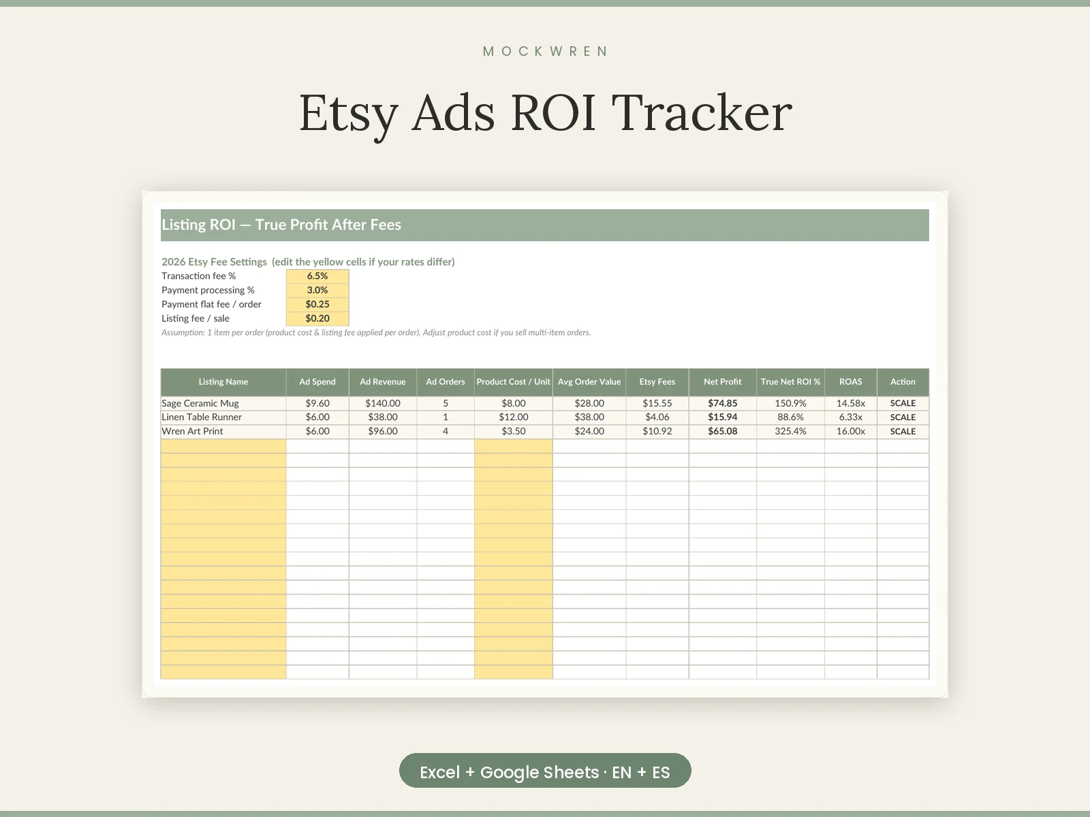This screenshot has width=1090, height=817.
Task: Select the MOCKWREN brand text
Action: [x=545, y=52]
